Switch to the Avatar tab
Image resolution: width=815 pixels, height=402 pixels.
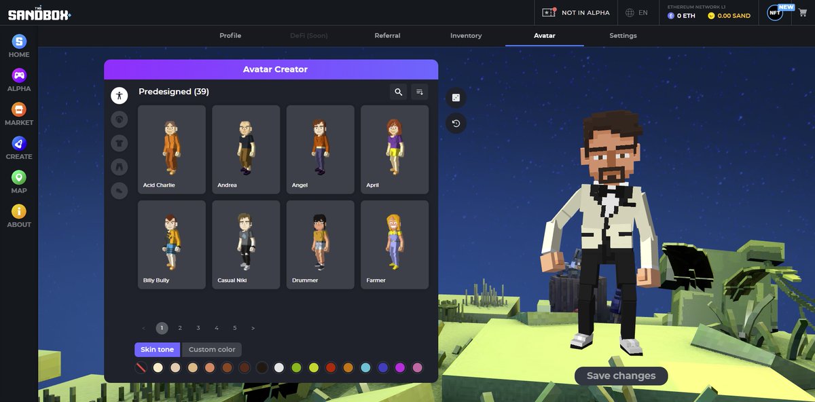[x=545, y=35]
